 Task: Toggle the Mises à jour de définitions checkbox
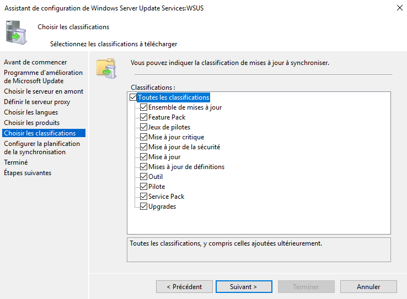pyautogui.click(x=143, y=167)
